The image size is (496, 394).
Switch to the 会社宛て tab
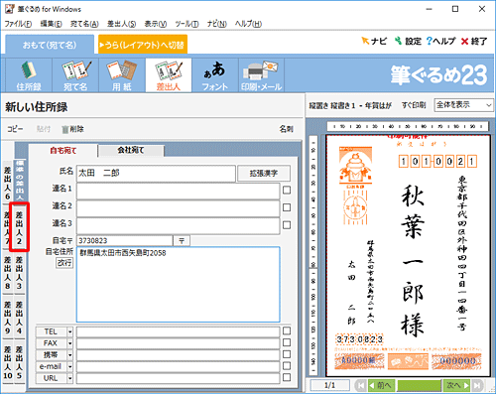(131, 150)
